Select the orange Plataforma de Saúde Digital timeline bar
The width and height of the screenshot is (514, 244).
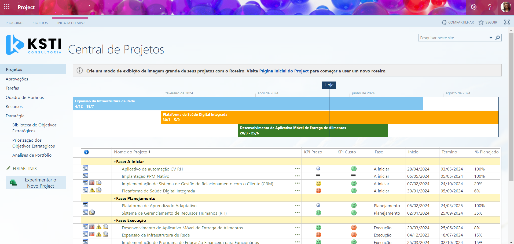click(330, 117)
